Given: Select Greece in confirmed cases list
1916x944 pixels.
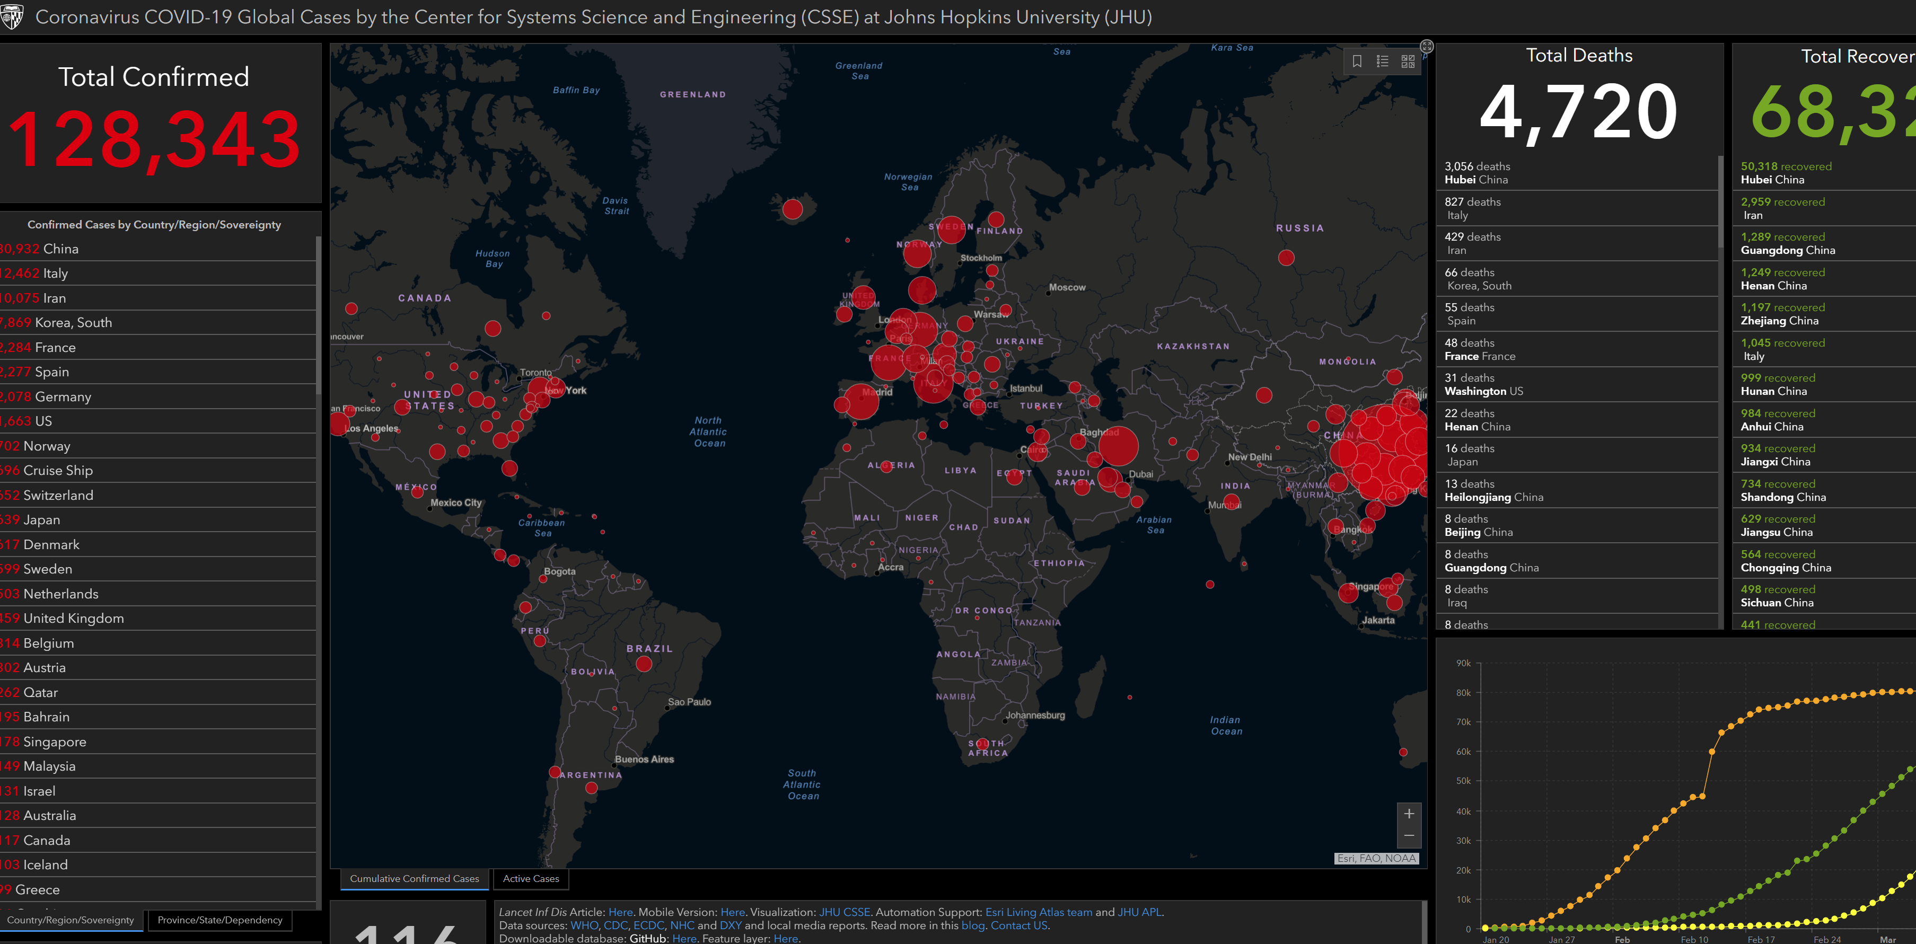Looking at the screenshot, I should point(157,890).
